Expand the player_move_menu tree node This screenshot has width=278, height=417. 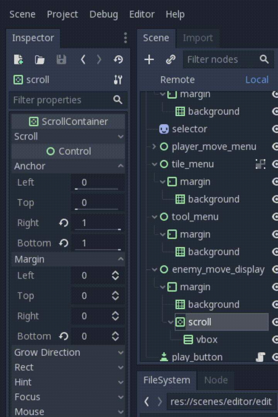click(x=154, y=146)
